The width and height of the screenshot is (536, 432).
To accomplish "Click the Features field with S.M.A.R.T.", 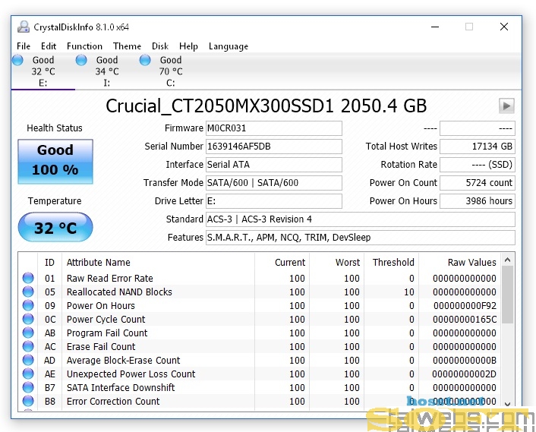I will (x=361, y=238).
